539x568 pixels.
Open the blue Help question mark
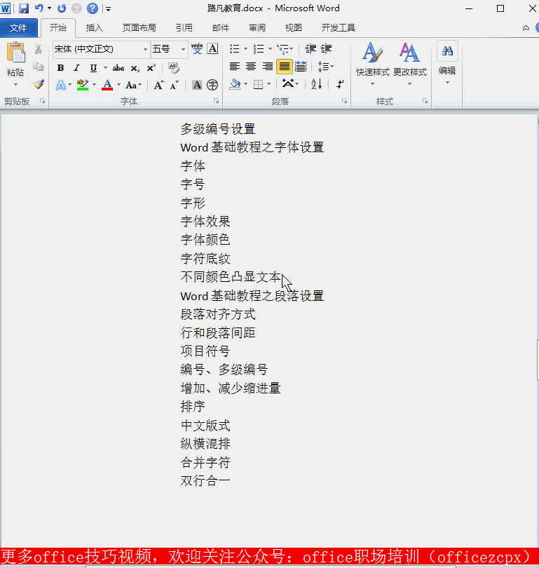pyautogui.click(x=93, y=8)
